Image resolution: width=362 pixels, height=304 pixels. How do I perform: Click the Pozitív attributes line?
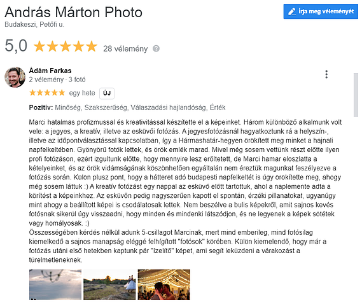click(x=127, y=107)
